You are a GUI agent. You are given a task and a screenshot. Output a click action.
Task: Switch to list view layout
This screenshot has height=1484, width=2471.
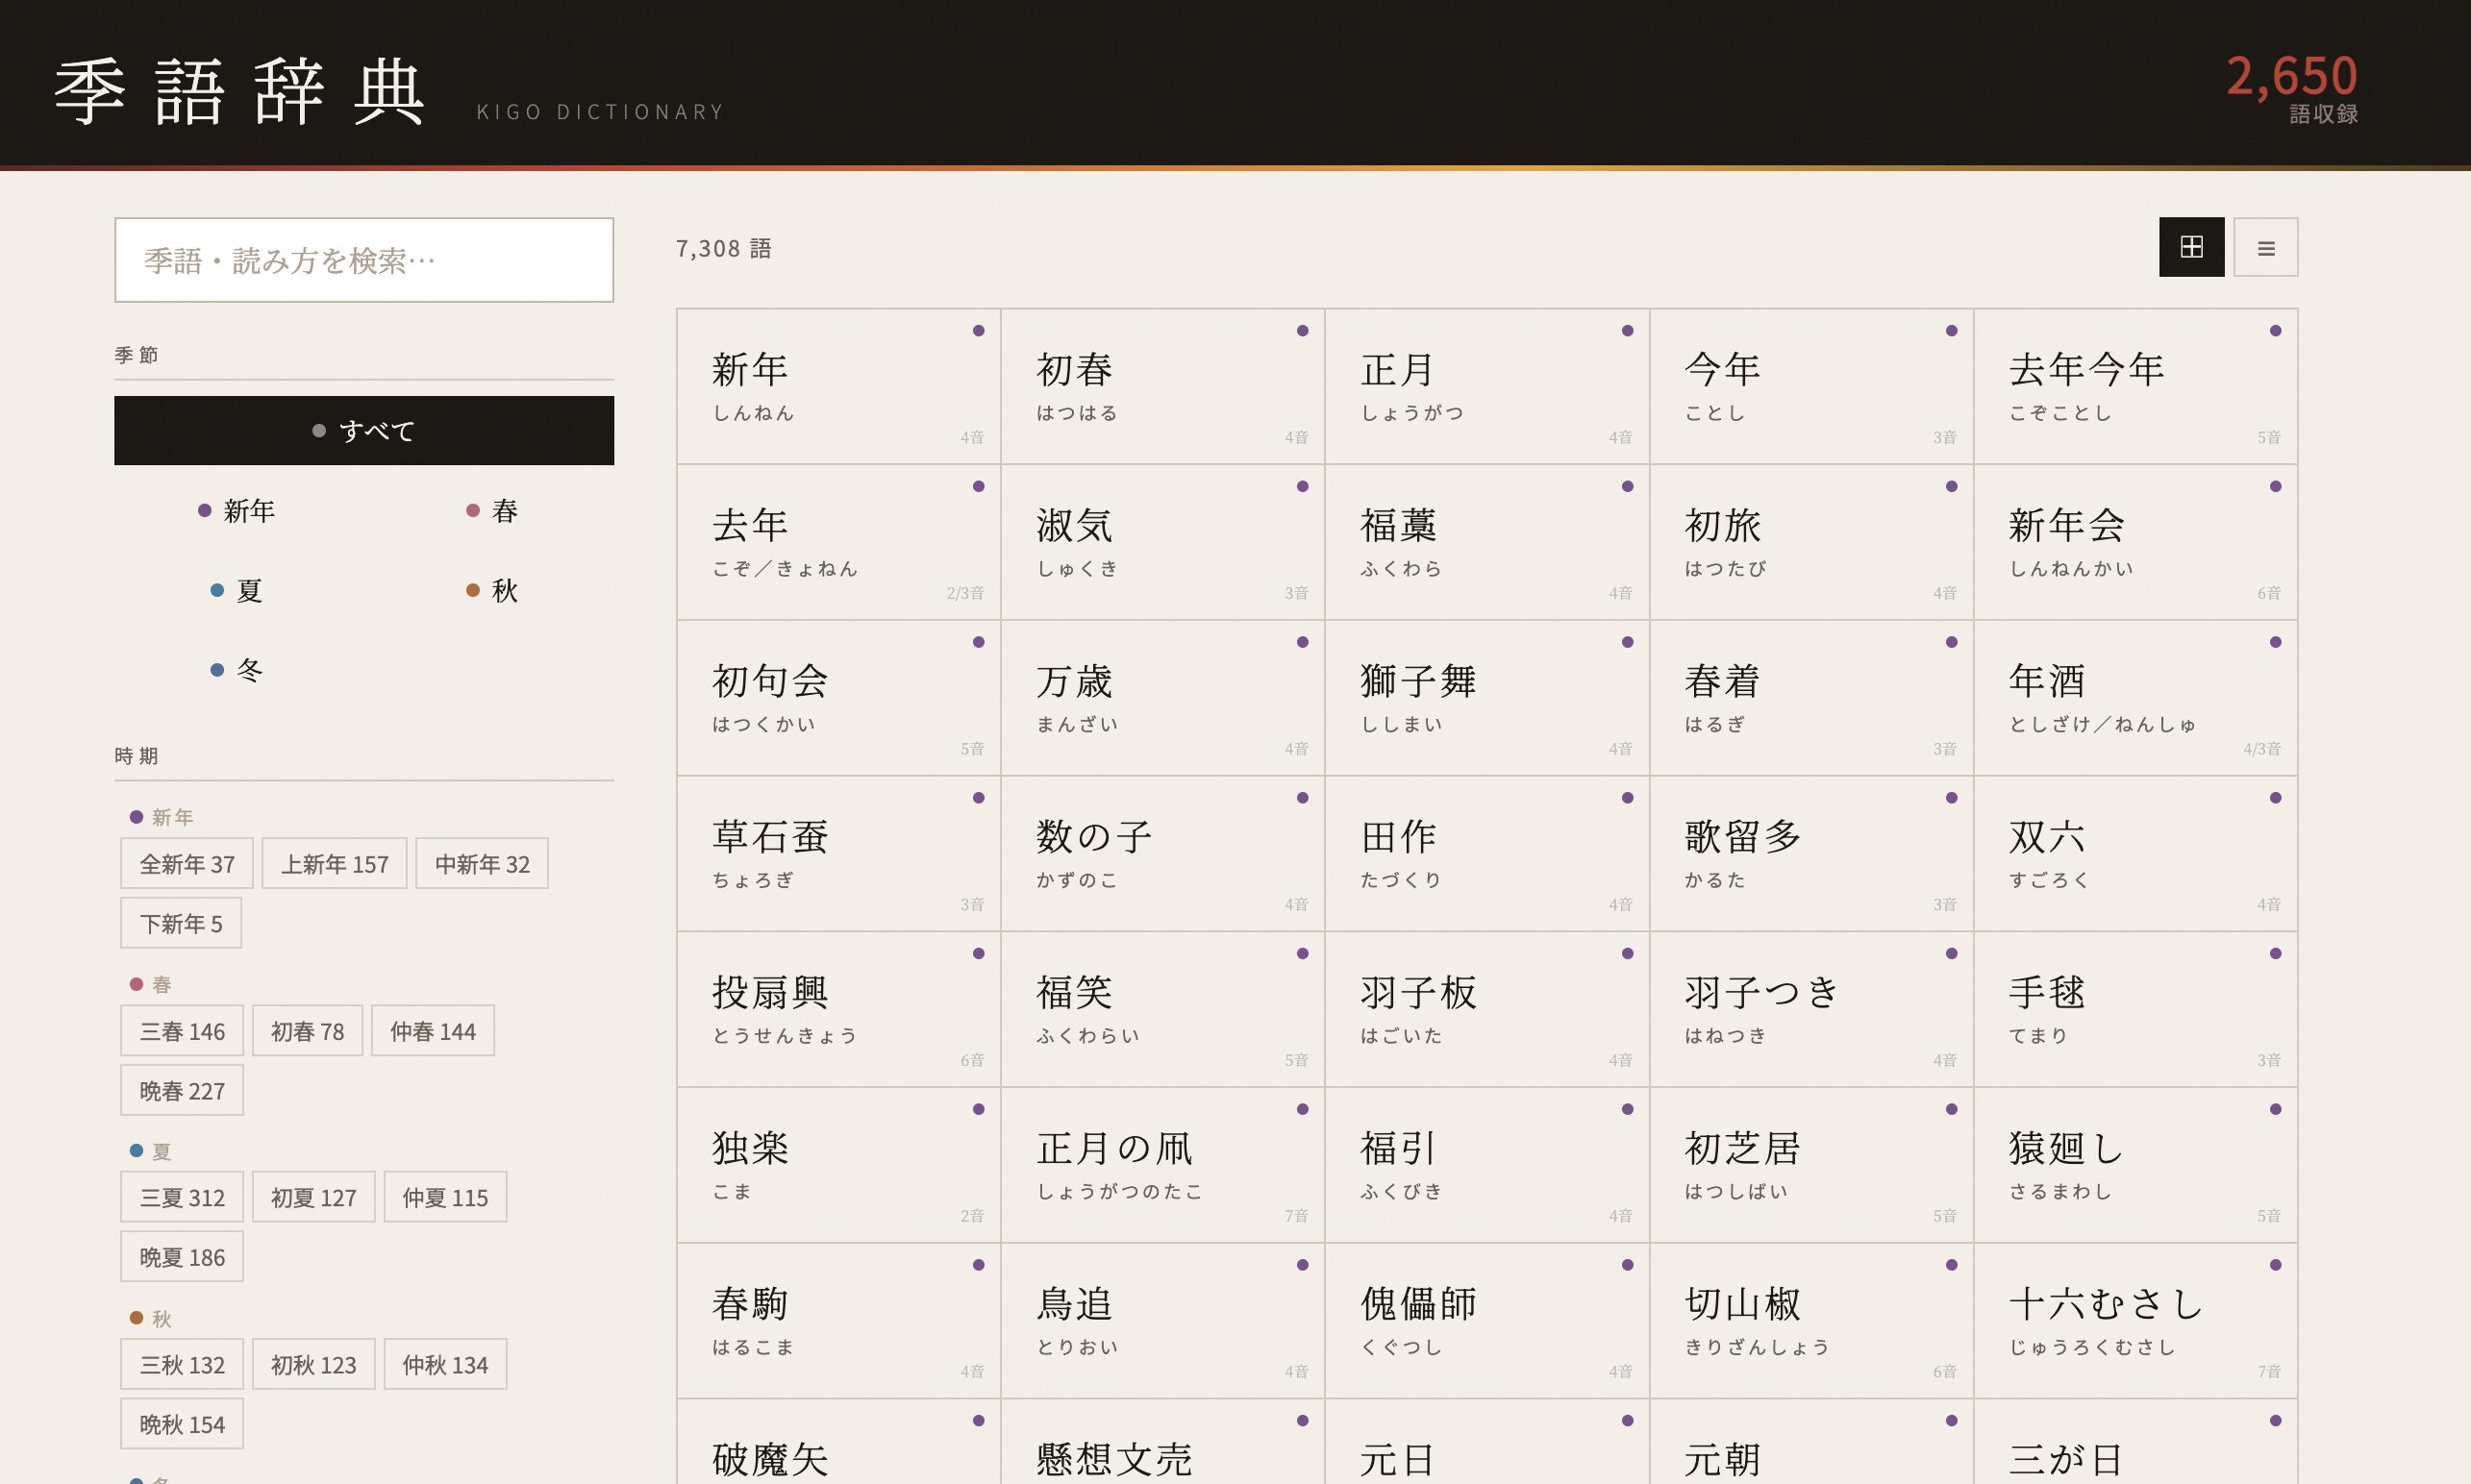coord(2265,247)
